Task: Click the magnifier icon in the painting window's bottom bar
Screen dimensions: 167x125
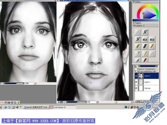Action: (x=64, y=102)
